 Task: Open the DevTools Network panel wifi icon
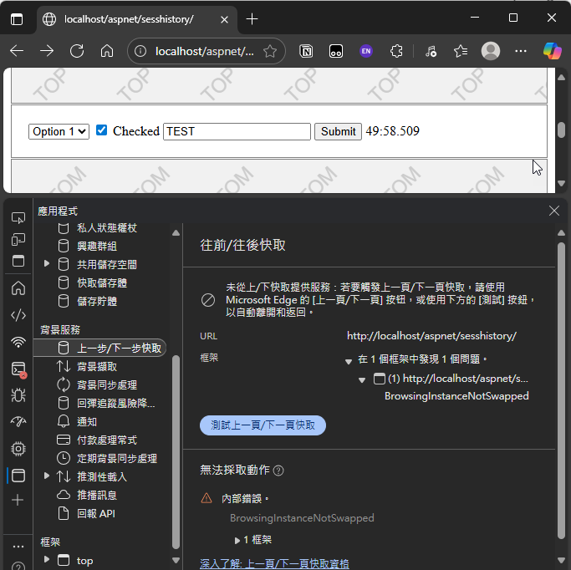coord(18,342)
